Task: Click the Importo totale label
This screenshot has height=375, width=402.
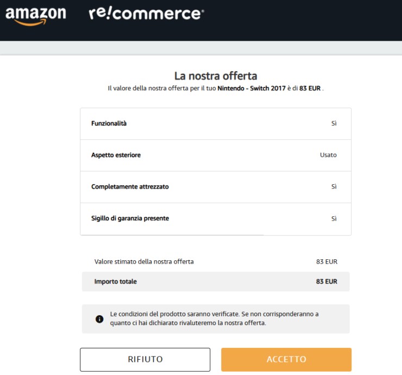Action: [x=115, y=282]
